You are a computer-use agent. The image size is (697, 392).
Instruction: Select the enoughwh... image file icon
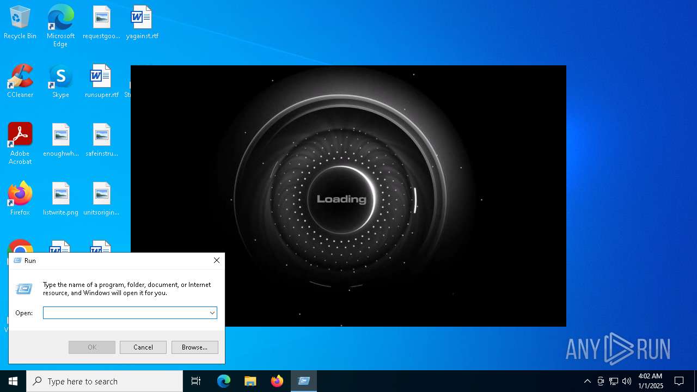click(x=60, y=140)
